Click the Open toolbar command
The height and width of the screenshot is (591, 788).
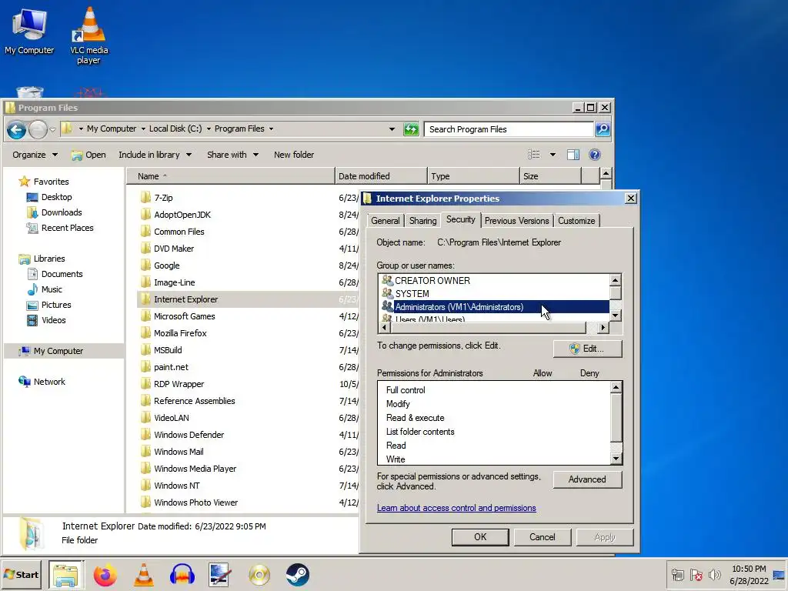[88, 155]
